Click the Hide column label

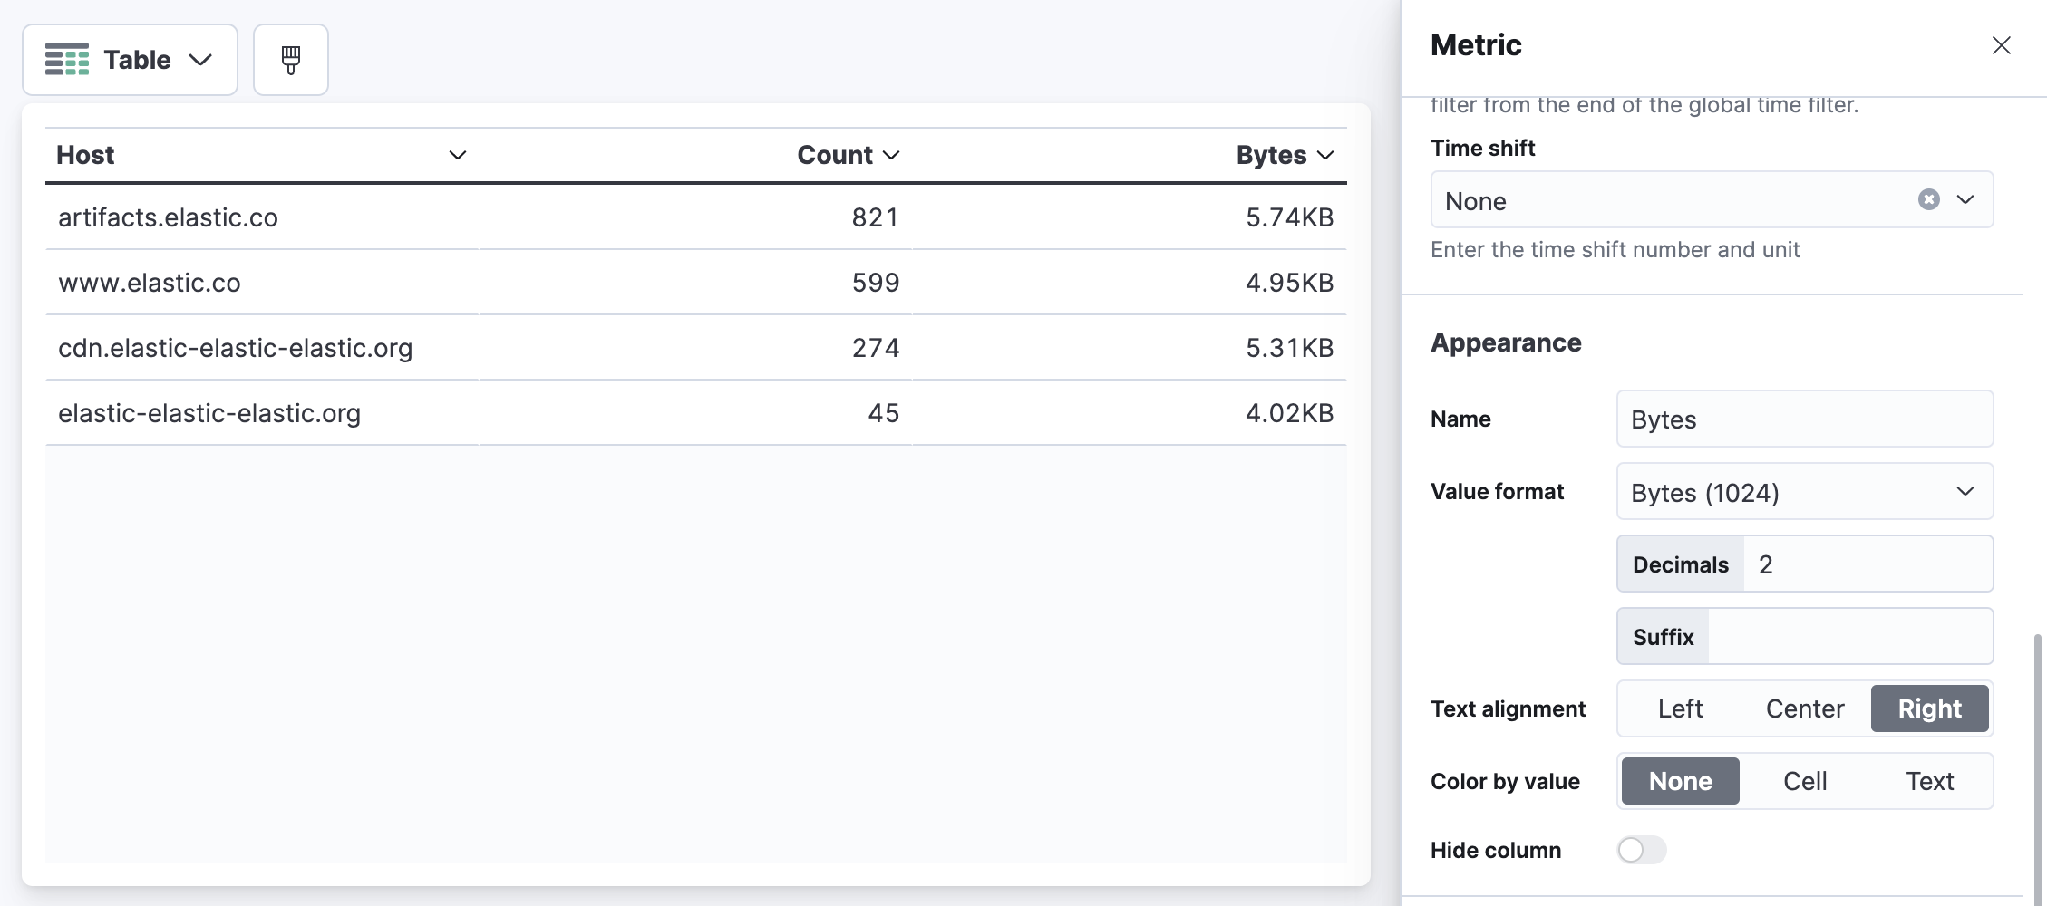pyautogui.click(x=1496, y=850)
